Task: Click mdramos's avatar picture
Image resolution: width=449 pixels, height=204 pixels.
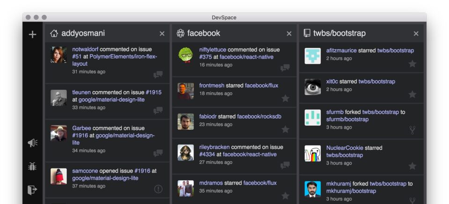Action: coord(186,188)
